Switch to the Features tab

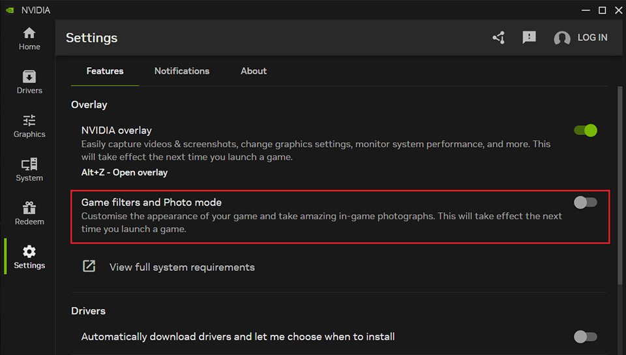point(104,71)
